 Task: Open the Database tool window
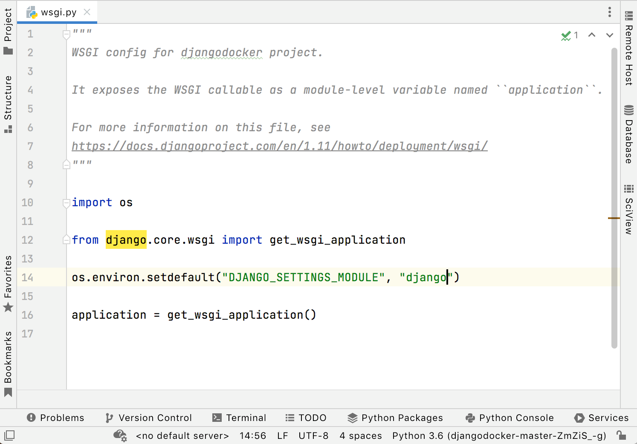[x=628, y=135]
